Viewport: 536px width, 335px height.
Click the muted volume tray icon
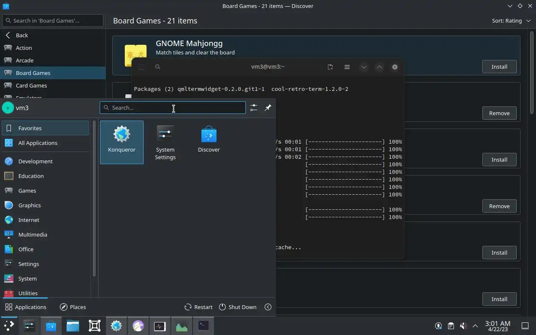(x=463, y=326)
